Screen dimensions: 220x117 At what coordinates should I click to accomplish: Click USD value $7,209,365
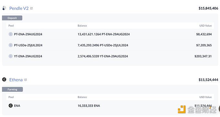click(204, 45)
